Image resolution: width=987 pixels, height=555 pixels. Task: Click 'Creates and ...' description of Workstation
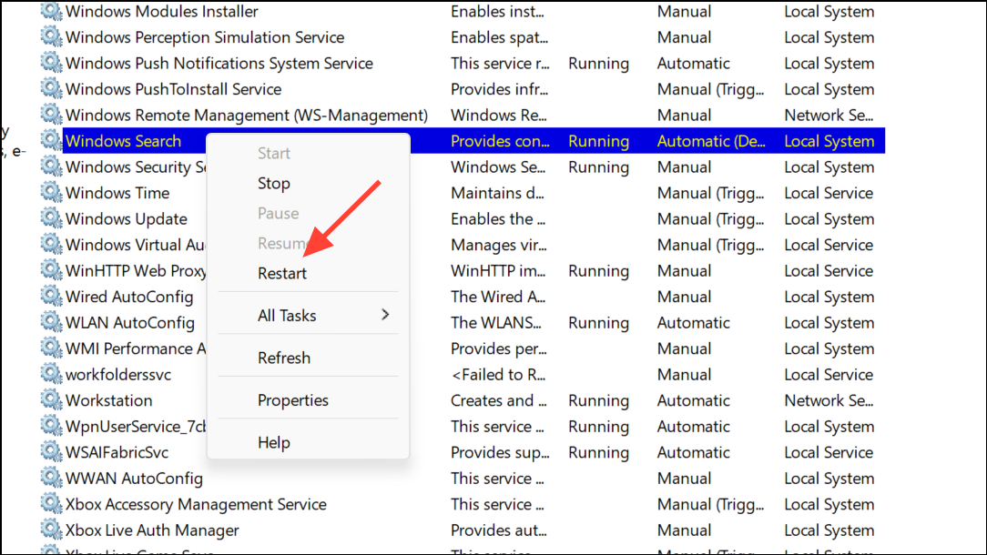499,400
